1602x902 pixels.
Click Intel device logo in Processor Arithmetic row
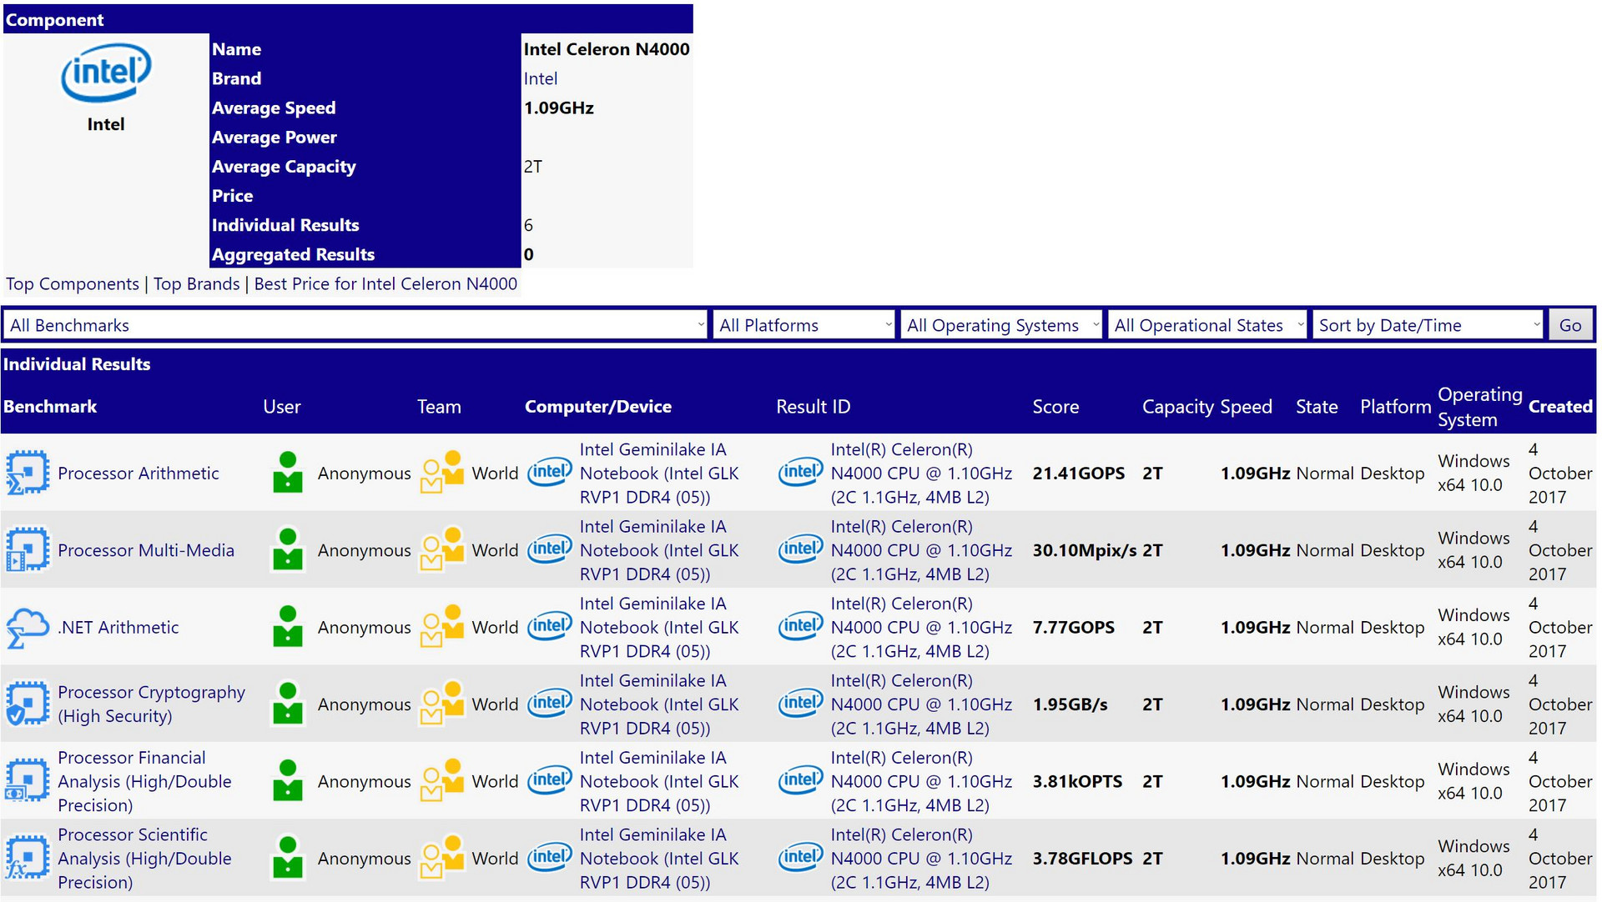(550, 473)
